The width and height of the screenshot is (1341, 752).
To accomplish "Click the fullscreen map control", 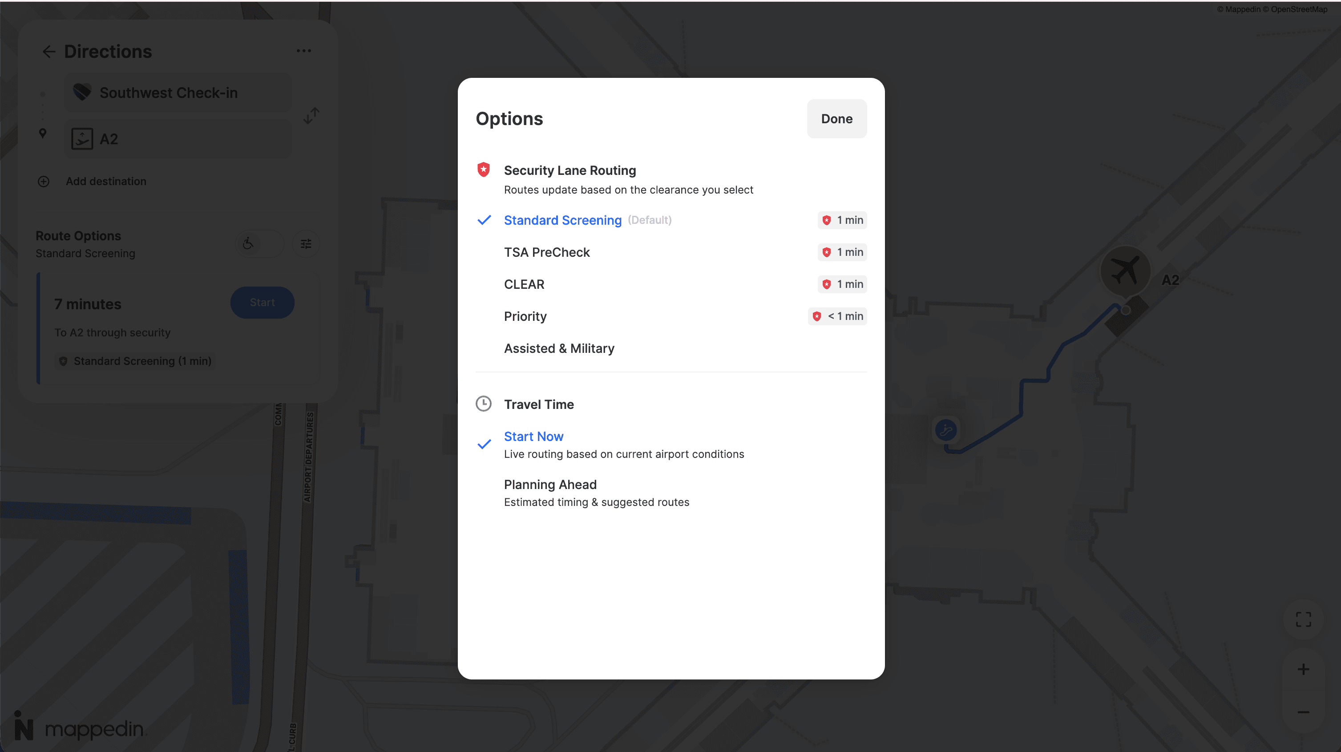I will pos(1304,619).
